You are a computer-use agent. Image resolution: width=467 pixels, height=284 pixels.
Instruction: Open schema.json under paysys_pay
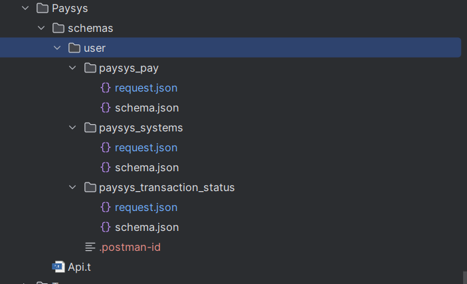(146, 107)
